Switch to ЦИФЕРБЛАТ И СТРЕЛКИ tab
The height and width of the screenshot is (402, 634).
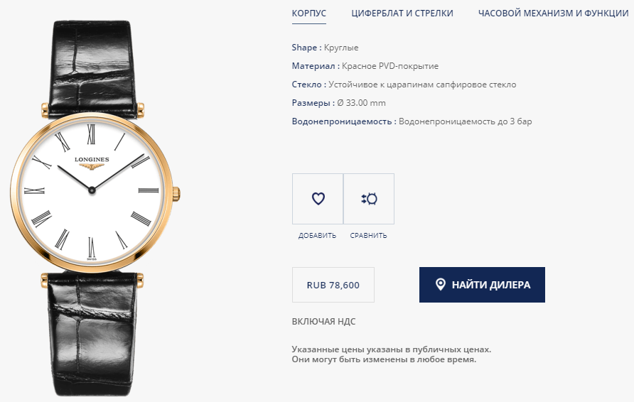[x=402, y=13]
